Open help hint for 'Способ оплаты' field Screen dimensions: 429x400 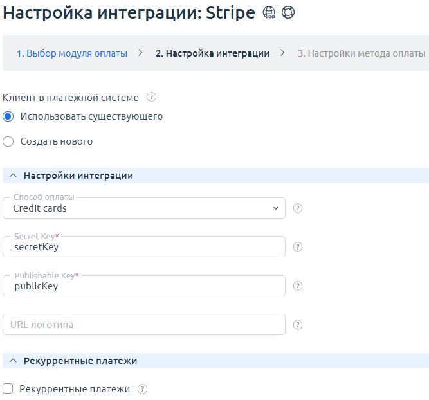click(298, 208)
